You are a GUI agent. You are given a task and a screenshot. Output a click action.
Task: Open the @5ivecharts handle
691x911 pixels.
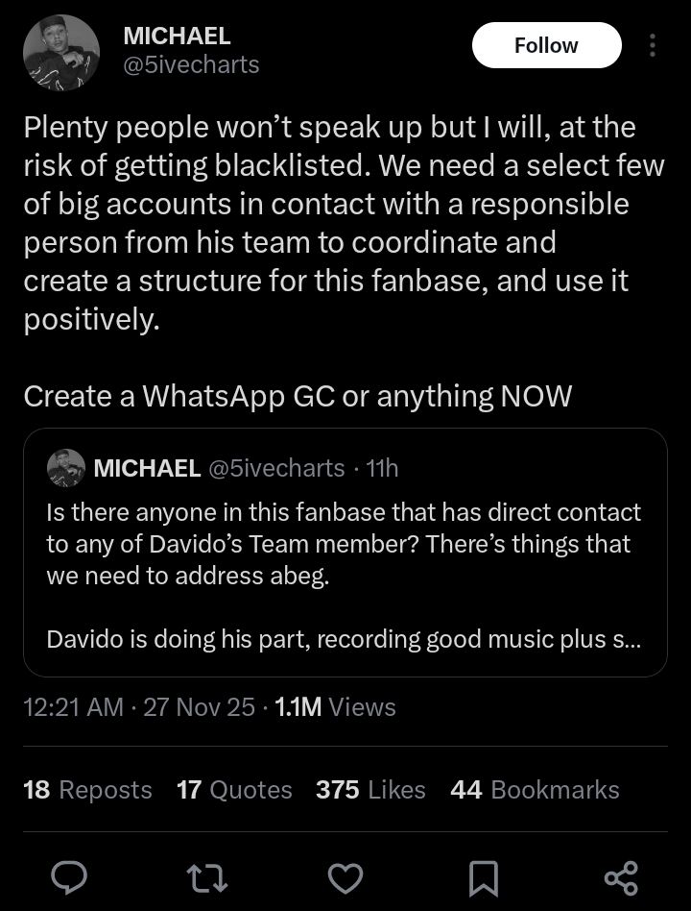click(192, 65)
